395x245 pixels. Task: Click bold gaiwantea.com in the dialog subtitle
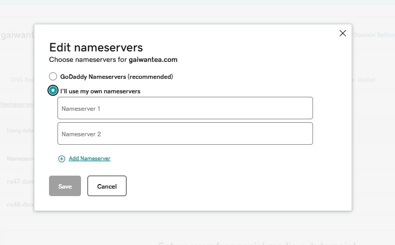click(153, 59)
